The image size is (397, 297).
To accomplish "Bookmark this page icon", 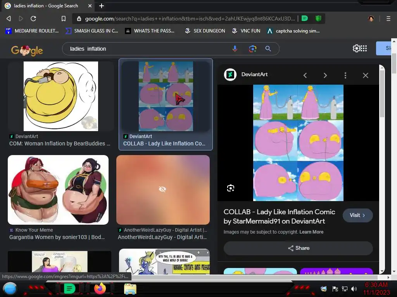I will [64, 19].
